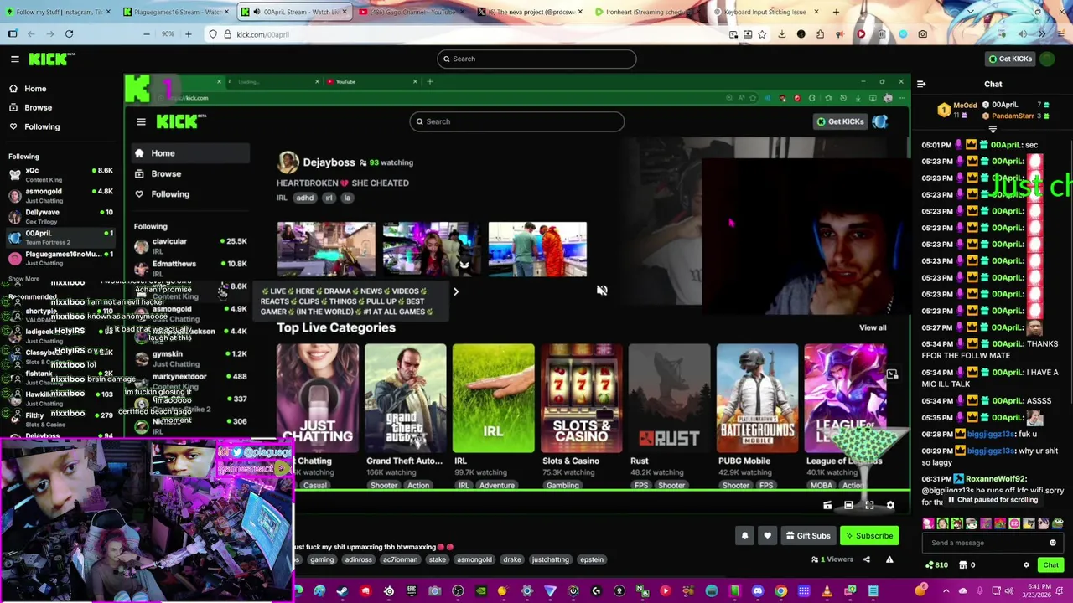
Task: Expand Show More under Following
Action: coord(23,279)
